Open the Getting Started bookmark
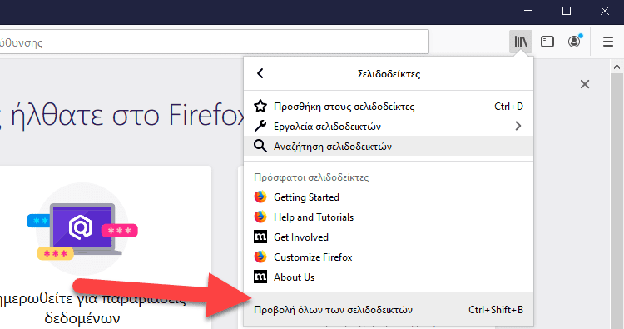This screenshot has width=624, height=329. coord(389,197)
